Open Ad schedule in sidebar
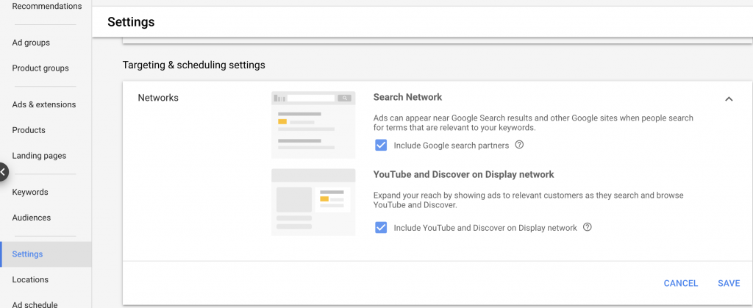Image resolution: width=753 pixels, height=308 pixels. coord(35,304)
